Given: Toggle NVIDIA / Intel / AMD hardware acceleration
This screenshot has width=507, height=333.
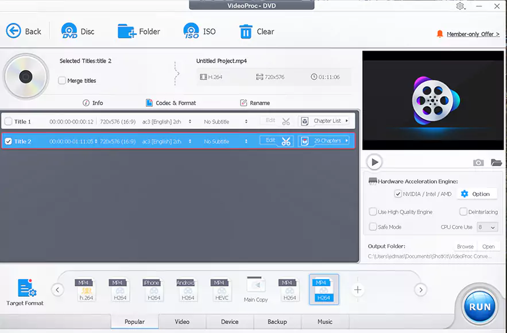Looking at the screenshot, I should [x=398, y=194].
